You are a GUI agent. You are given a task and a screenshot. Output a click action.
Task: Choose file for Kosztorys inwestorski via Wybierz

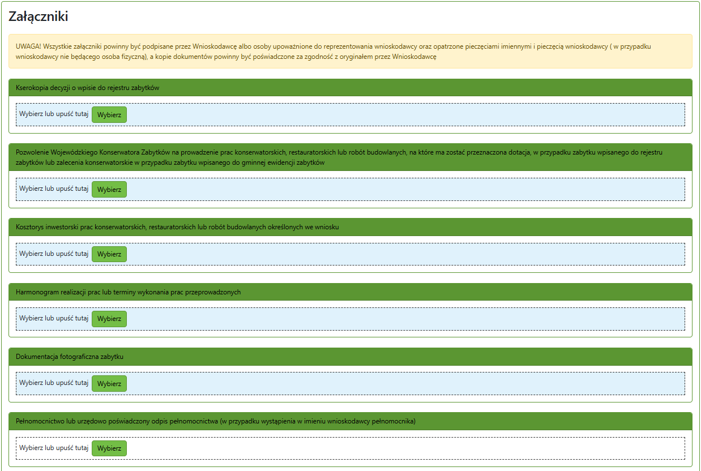(x=109, y=254)
